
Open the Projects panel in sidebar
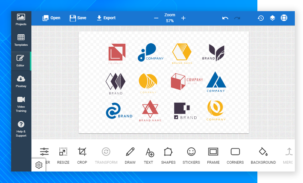21,20
